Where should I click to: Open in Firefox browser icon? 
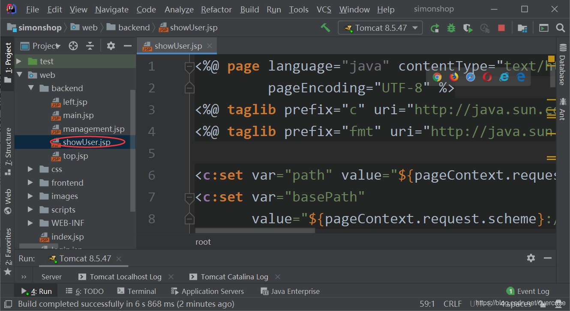(x=454, y=77)
